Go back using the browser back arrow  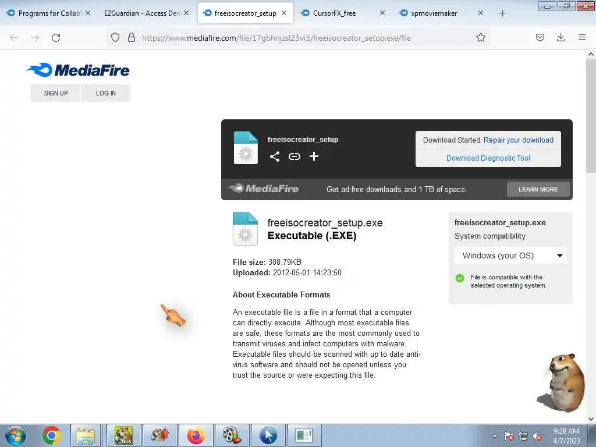click(14, 38)
